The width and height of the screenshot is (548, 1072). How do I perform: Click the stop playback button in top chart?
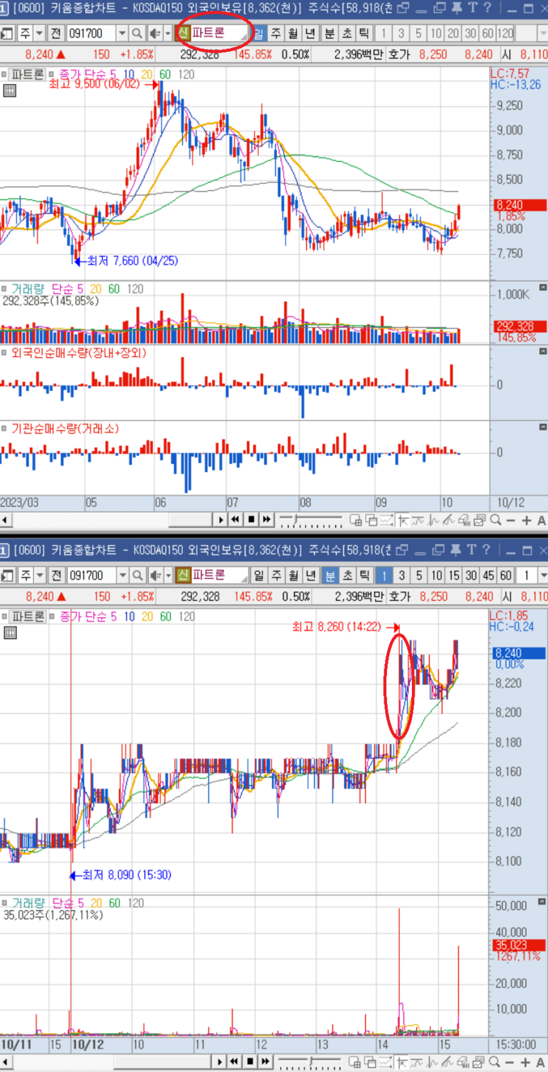(251, 520)
